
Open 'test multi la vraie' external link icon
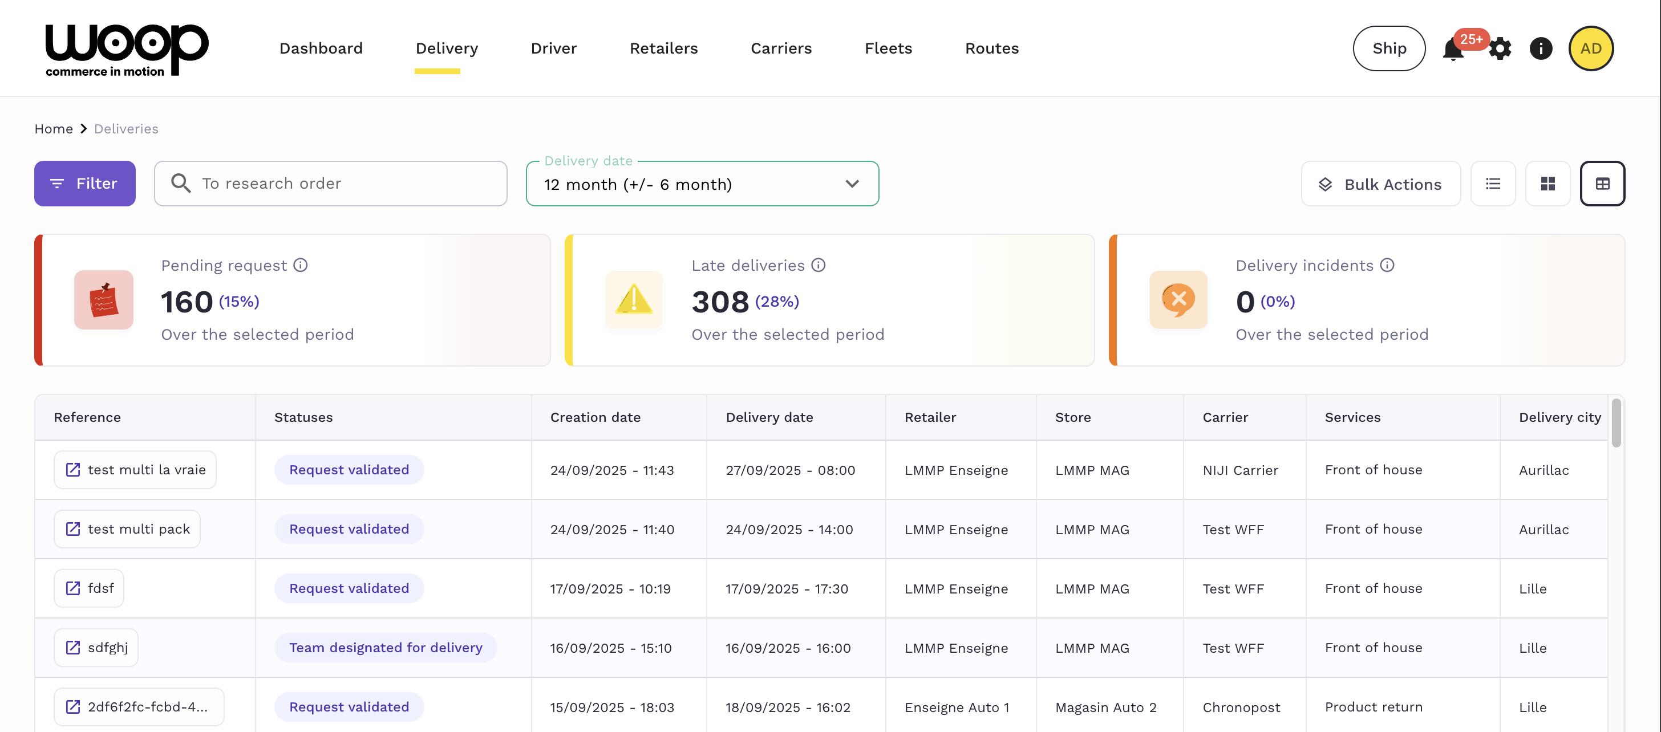click(x=74, y=470)
